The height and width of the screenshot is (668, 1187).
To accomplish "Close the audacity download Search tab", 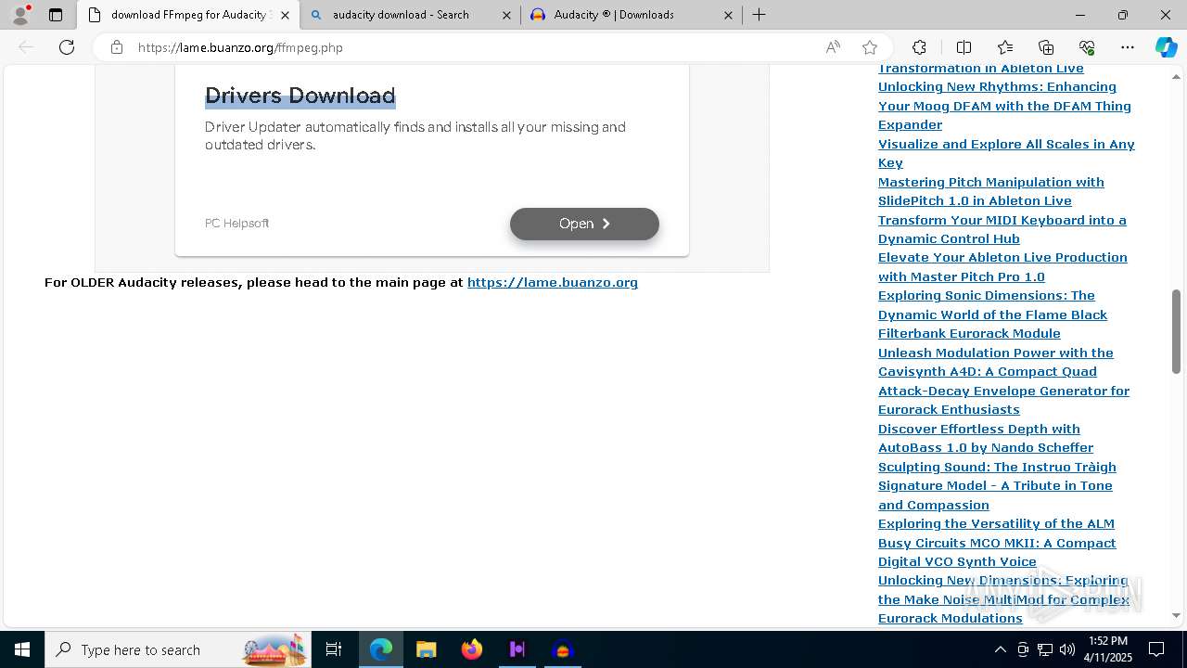I will point(506,15).
